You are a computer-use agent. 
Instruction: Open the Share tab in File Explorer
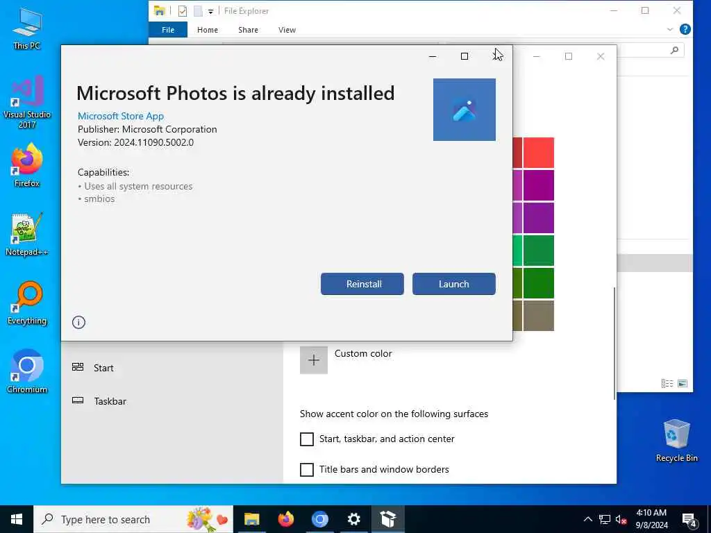pyautogui.click(x=248, y=30)
